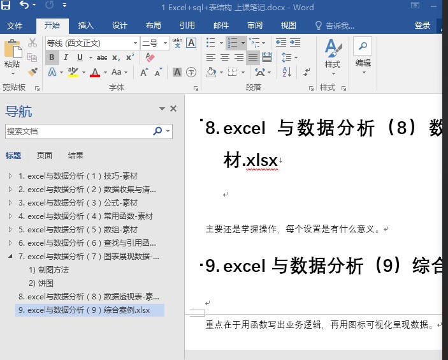This screenshot has width=448, height=360.
Task: Toggle italic formatting
Action: [66, 57]
